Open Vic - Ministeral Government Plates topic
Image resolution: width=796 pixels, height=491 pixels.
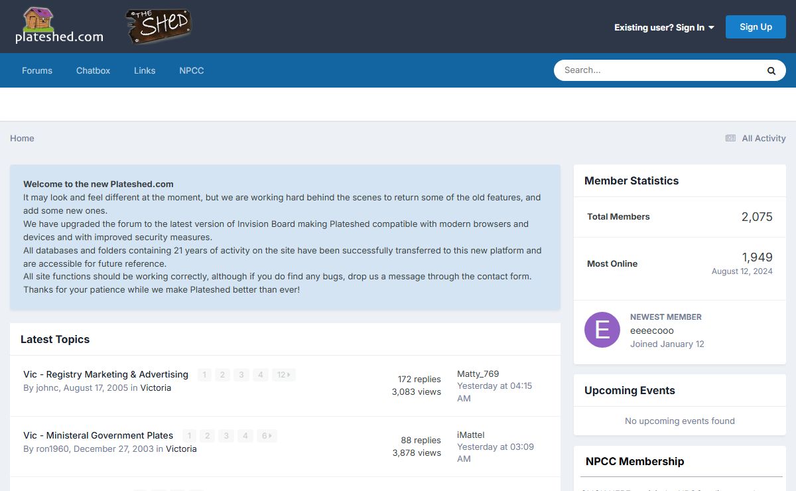coord(98,435)
